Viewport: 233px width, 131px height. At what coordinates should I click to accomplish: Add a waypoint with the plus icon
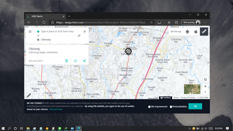click(38, 36)
